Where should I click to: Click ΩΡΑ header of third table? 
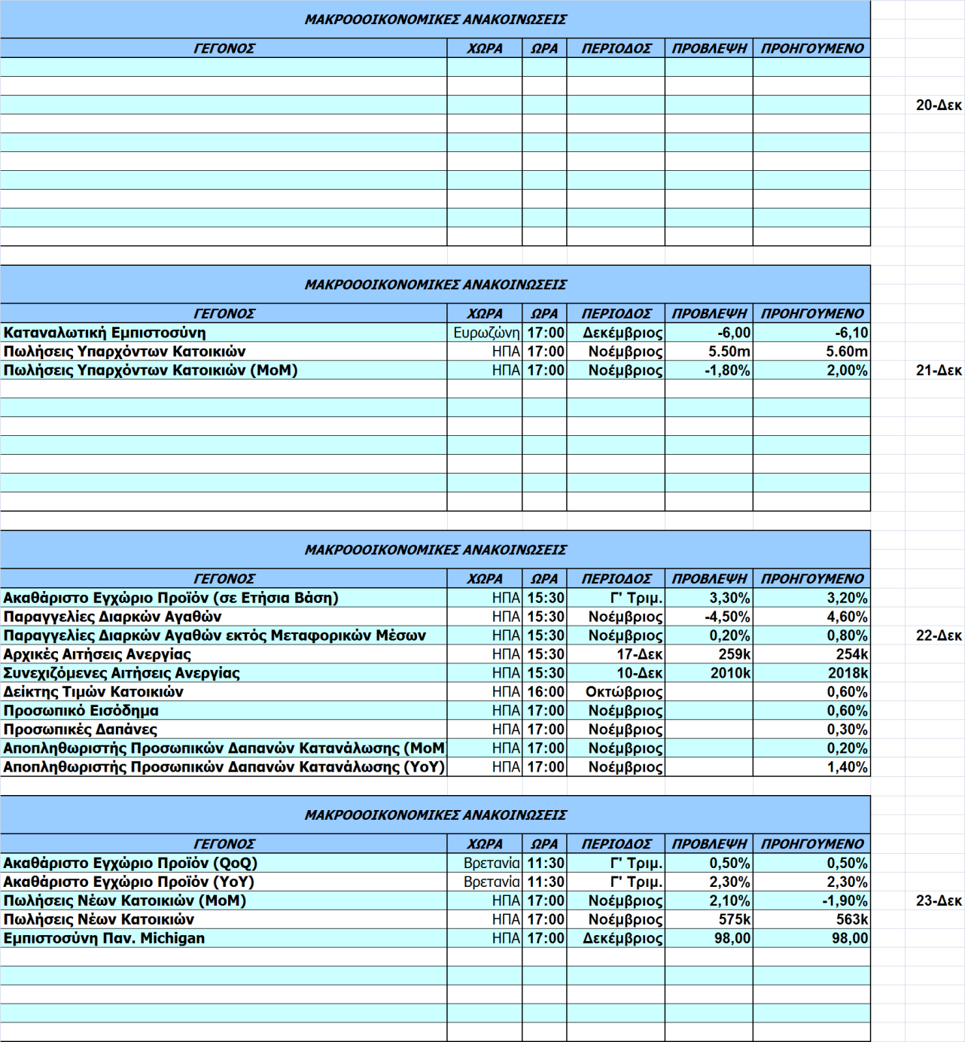click(x=544, y=578)
